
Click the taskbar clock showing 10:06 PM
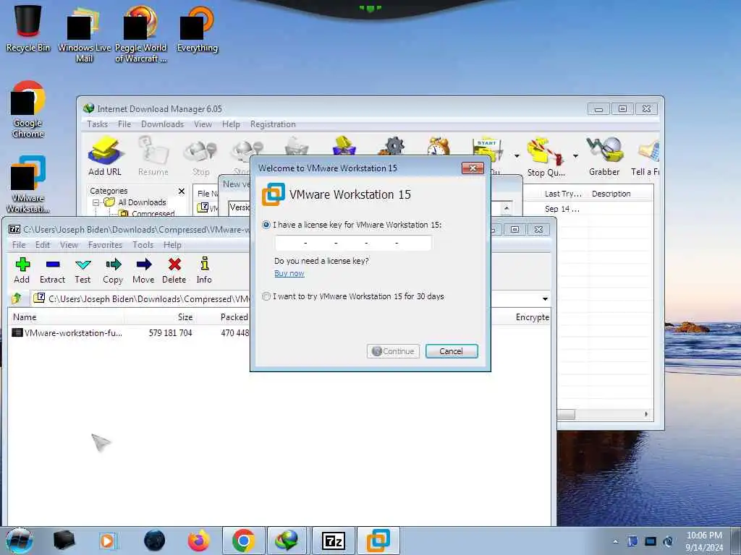(x=704, y=541)
